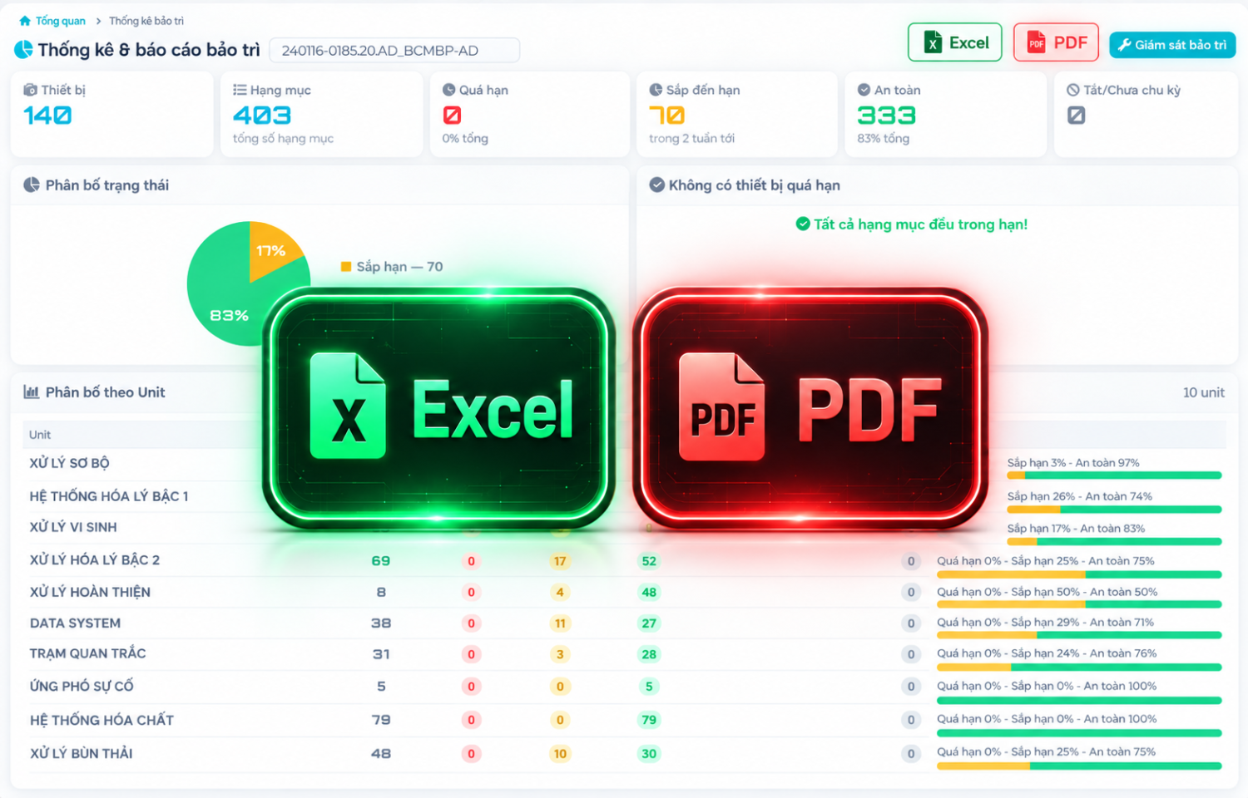
Task: Click yellow badge 17 in XỬ LÝ HÓA LÝ BẬC 2 row
Action: 560,561
